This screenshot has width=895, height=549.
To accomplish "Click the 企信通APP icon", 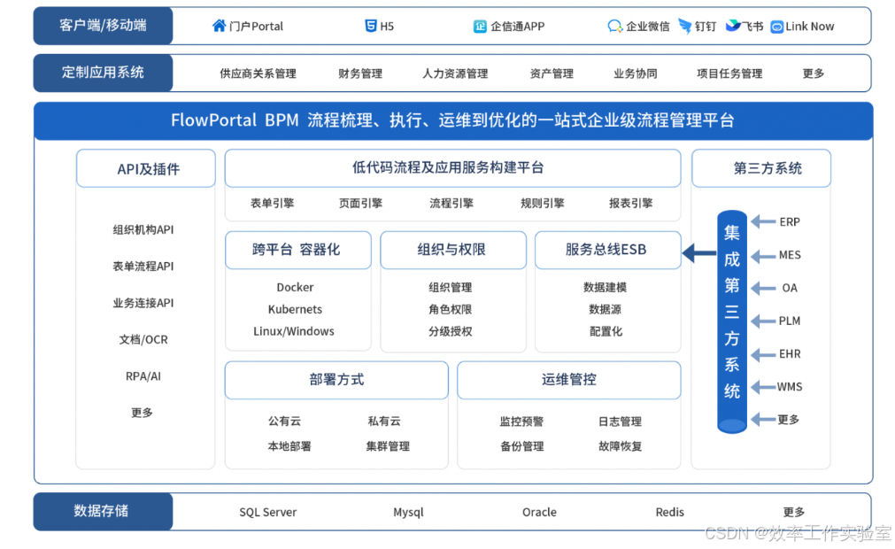I will (x=480, y=27).
